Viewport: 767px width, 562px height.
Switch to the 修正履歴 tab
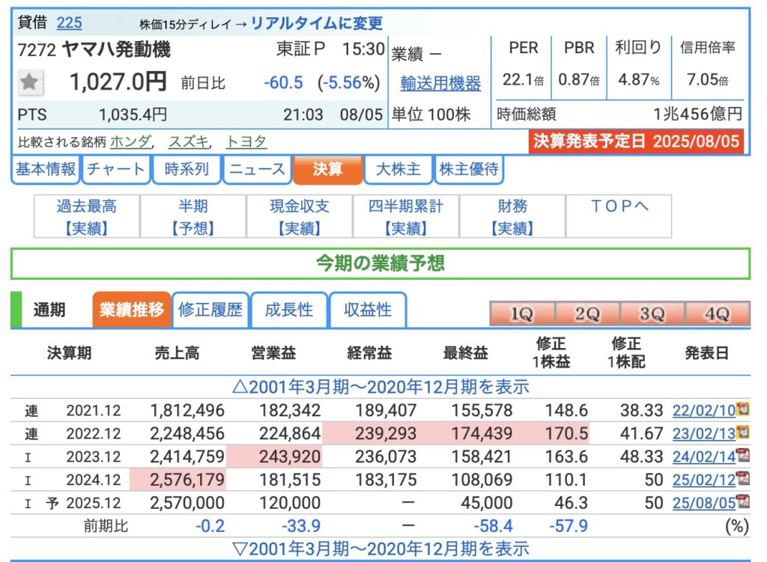[210, 309]
